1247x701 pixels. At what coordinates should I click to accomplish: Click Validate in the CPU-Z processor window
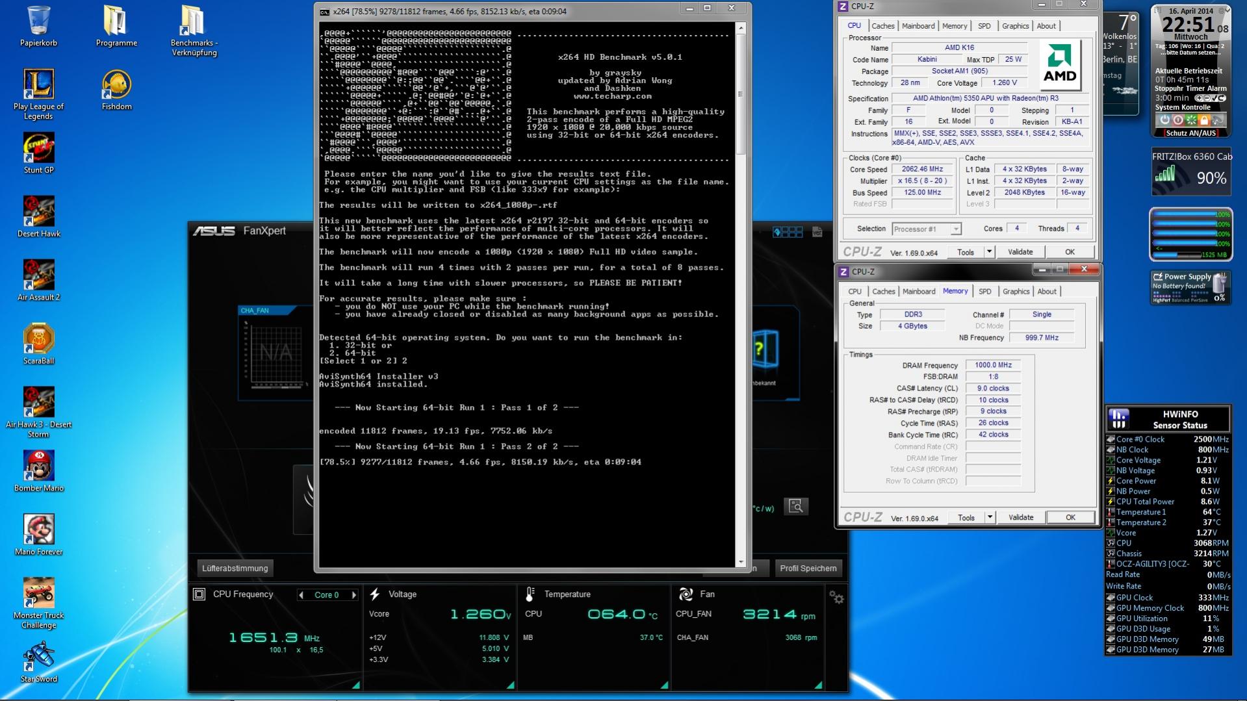[x=1020, y=252]
